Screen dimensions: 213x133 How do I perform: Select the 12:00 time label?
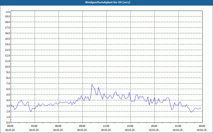[x=106, y=126]
